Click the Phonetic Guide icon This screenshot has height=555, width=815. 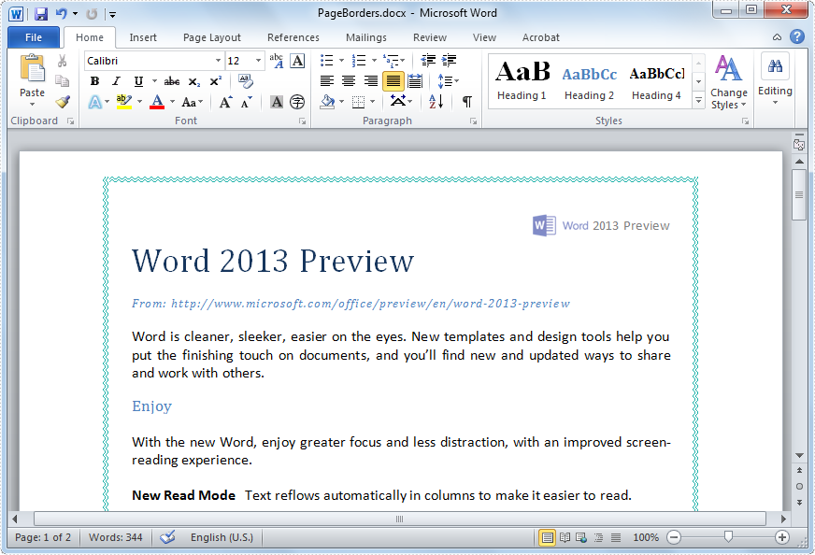(x=277, y=61)
